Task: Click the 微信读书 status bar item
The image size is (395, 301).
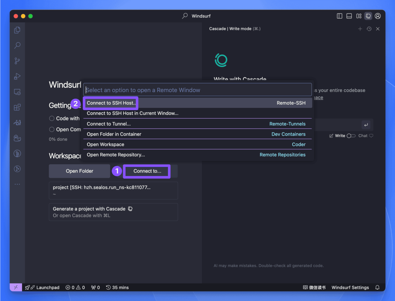Action: point(314,287)
